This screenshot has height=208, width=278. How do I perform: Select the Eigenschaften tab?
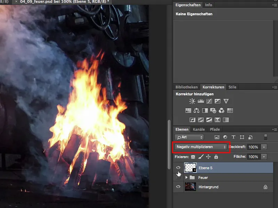[188, 5]
